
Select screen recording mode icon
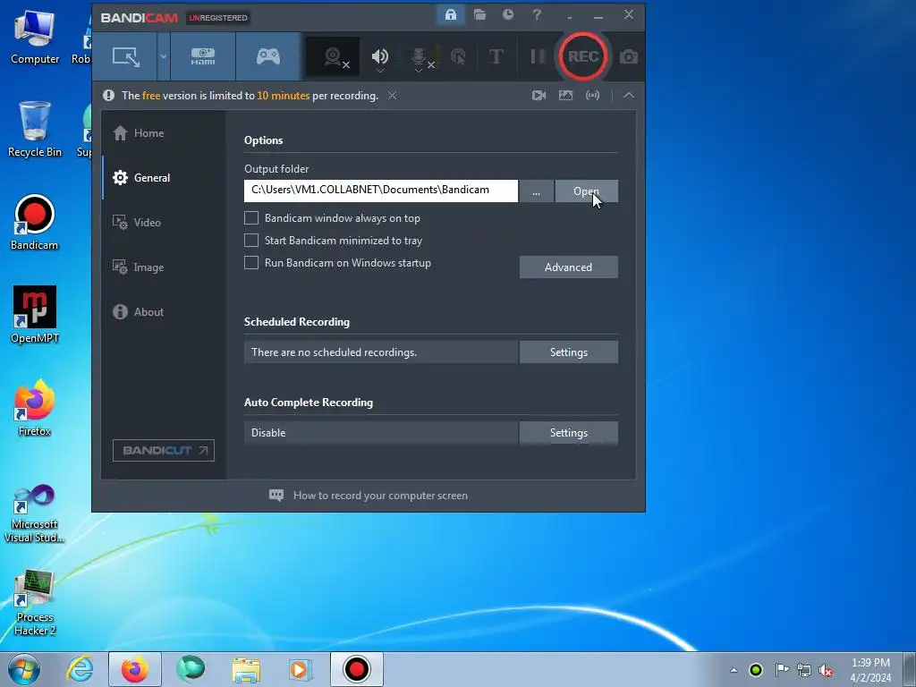(x=125, y=56)
